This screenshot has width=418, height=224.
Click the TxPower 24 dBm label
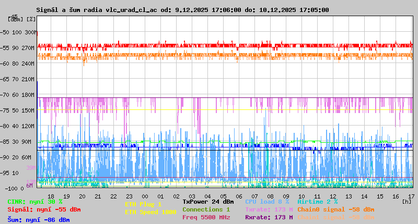(x=208, y=202)
